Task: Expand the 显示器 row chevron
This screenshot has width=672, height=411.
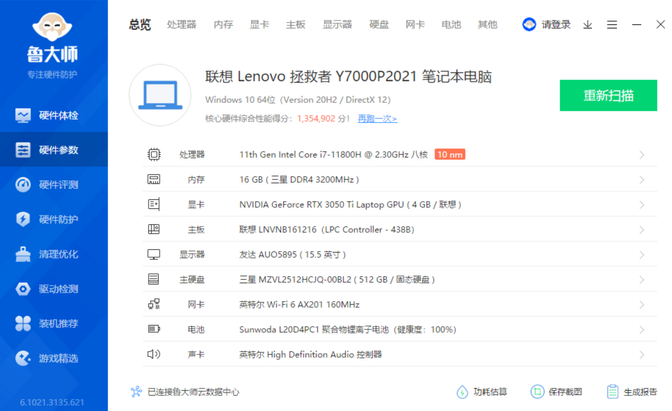Action: click(x=642, y=255)
